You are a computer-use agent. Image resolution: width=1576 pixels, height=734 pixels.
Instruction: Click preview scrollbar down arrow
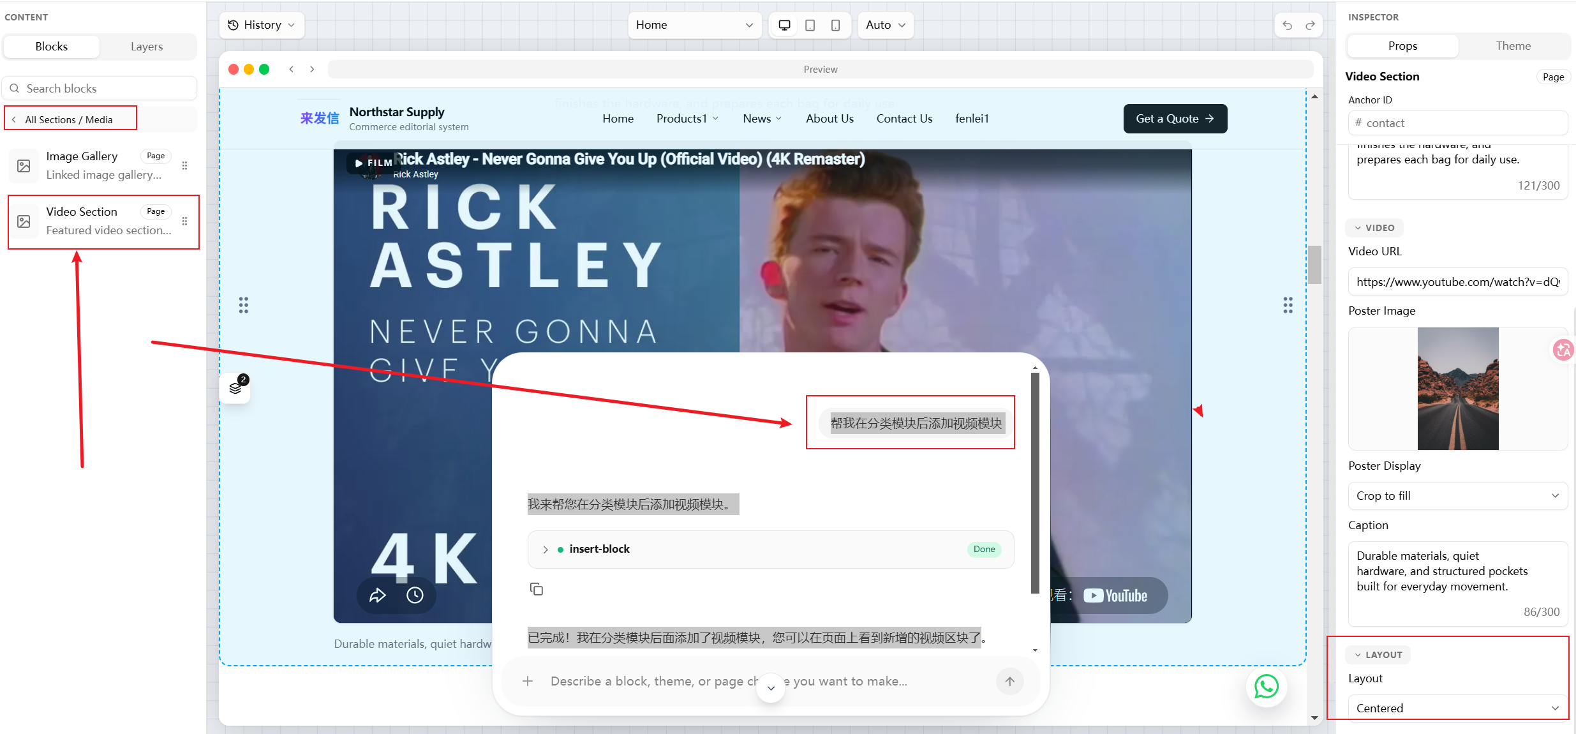point(1314,717)
